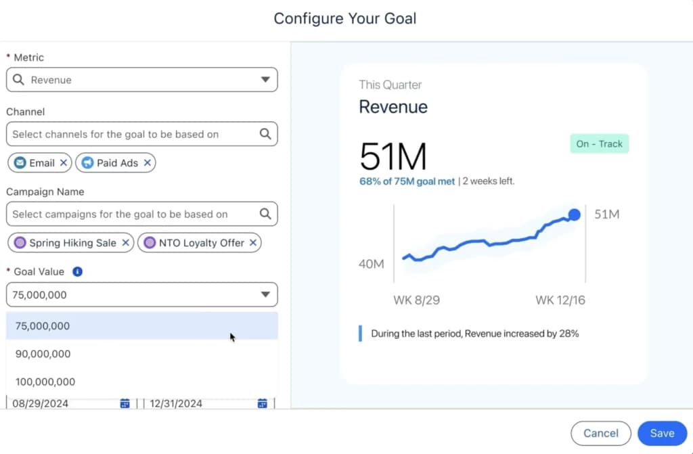Screen dimensions: 693x454
Task: Remove the Email channel pill
Action: [x=64, y=162]
